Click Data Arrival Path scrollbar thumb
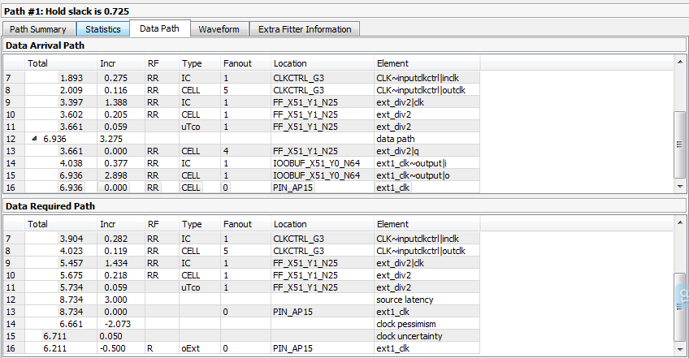The width and height of the screenshot is (689, 358). coord(680,144)
